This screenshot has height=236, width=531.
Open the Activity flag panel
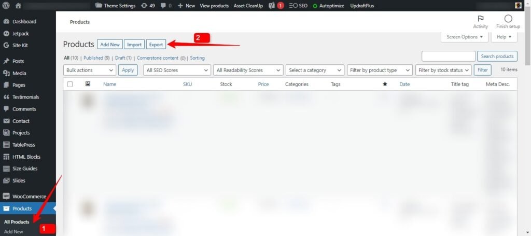(480, 22)
